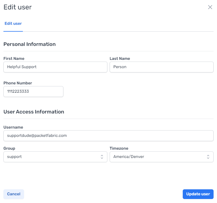Click the Username label
217x203 pixels.
[x=13, y=127]
